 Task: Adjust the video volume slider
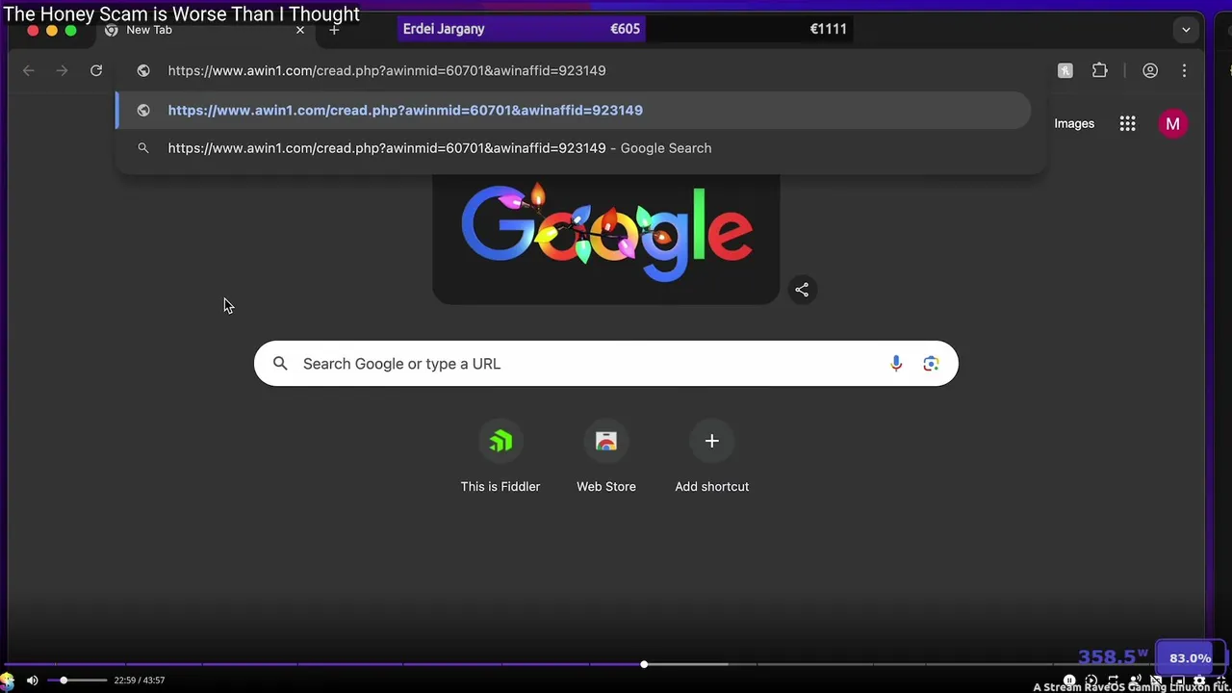tap(77, 680)
